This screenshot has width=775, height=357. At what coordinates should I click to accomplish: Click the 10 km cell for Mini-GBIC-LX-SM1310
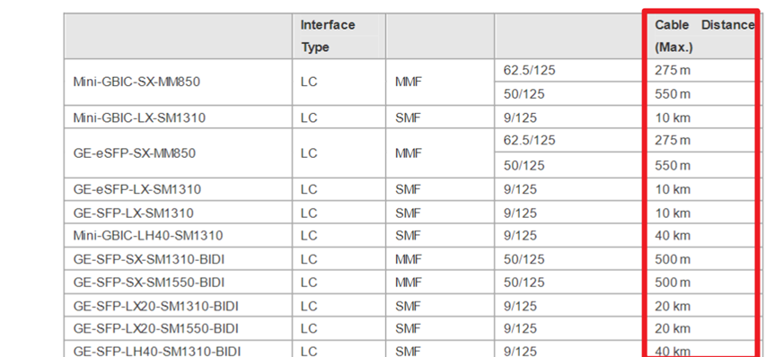[x=673, y=118]
